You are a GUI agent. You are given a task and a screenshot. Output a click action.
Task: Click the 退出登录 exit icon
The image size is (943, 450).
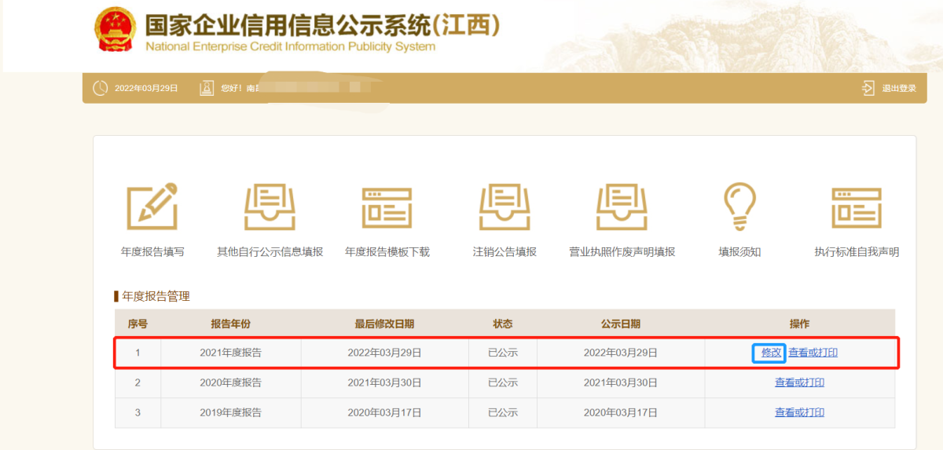click(868, 88)
